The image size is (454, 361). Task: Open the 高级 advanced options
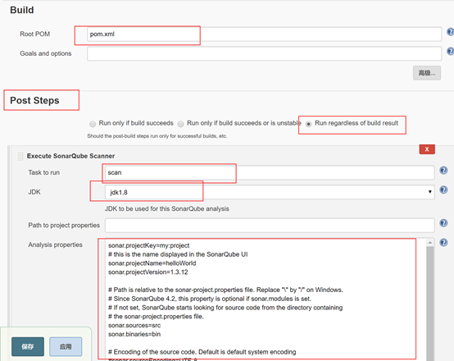click(427, 73)
